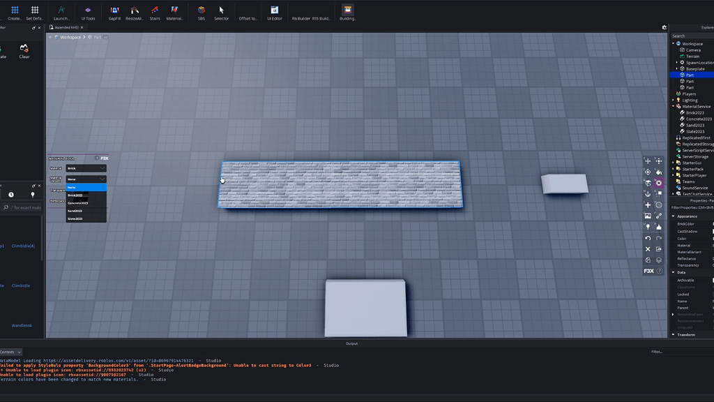Screen dimensions: 714x402
Task: Choose Sand2023 in the variant dropdown list
Action: (86, 211)
